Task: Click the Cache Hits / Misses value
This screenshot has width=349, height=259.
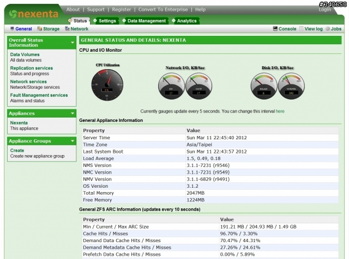Action: [239, 233]
